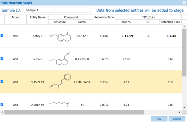This screenshot has height=122, width=187.
Task: Click the Area % column header
Action: click(126, 22)
